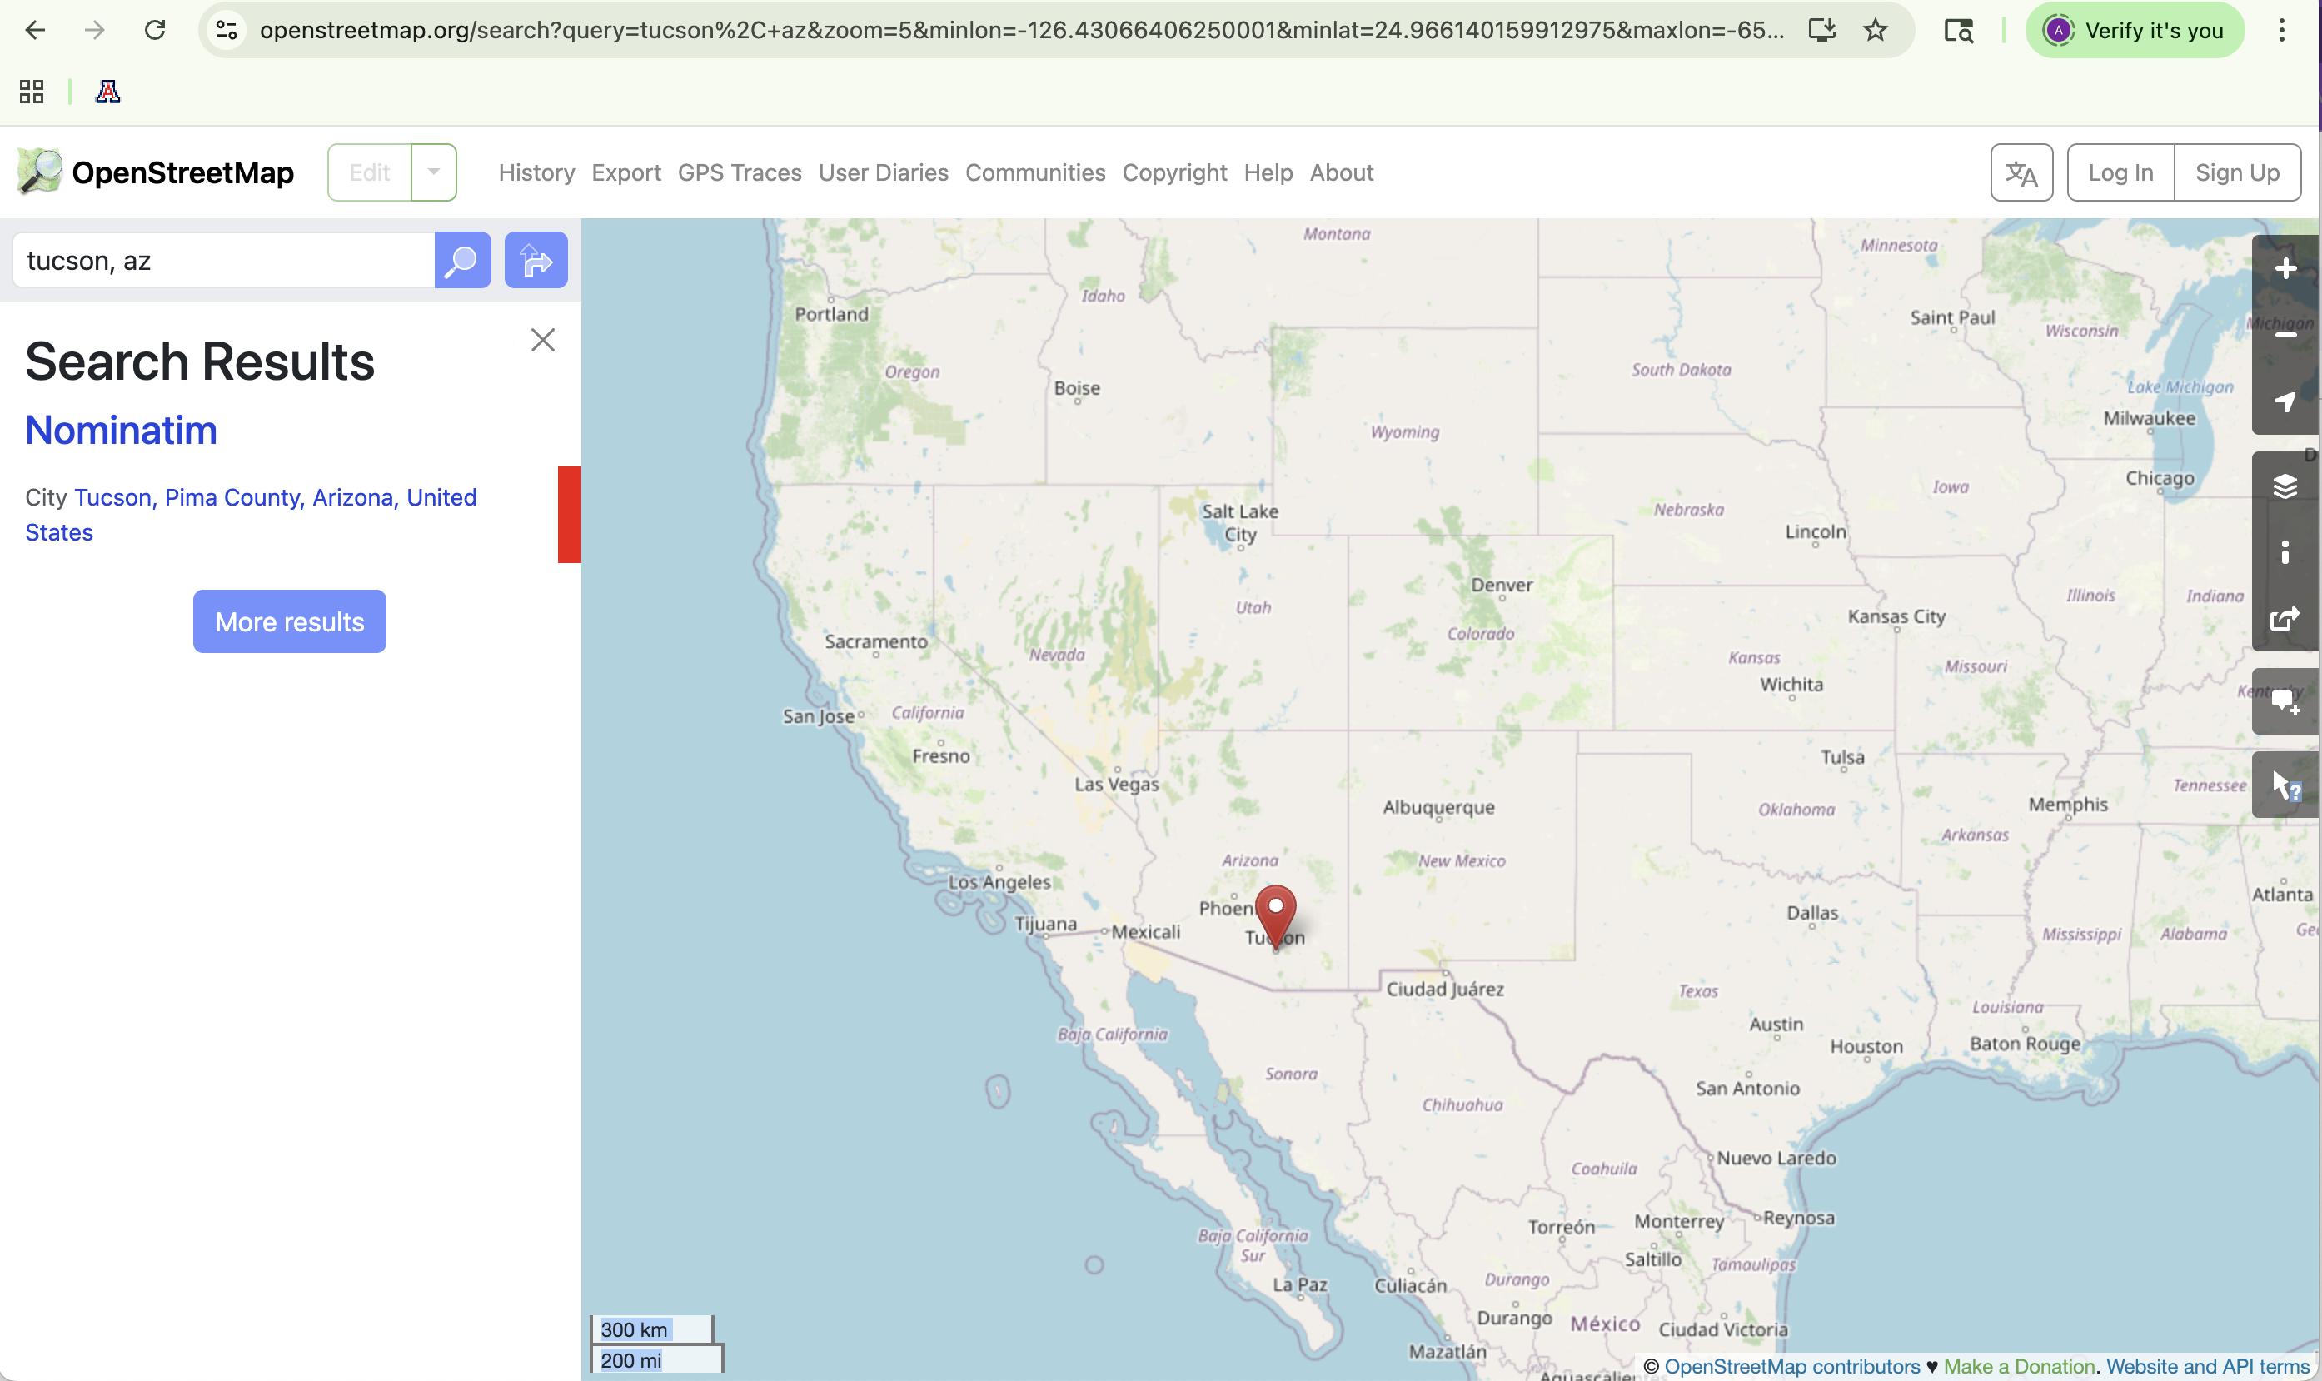This screenshot has height=1381, width=2322.
Task: Open Chrome's three-dot menu
Action: pyautogui.click(x=2281, y=31)
